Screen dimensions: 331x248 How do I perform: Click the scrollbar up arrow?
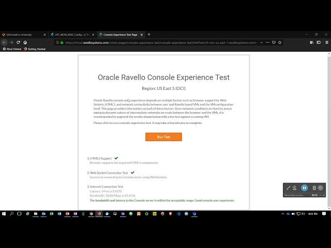pyautogui.click(x=329, y=54)
